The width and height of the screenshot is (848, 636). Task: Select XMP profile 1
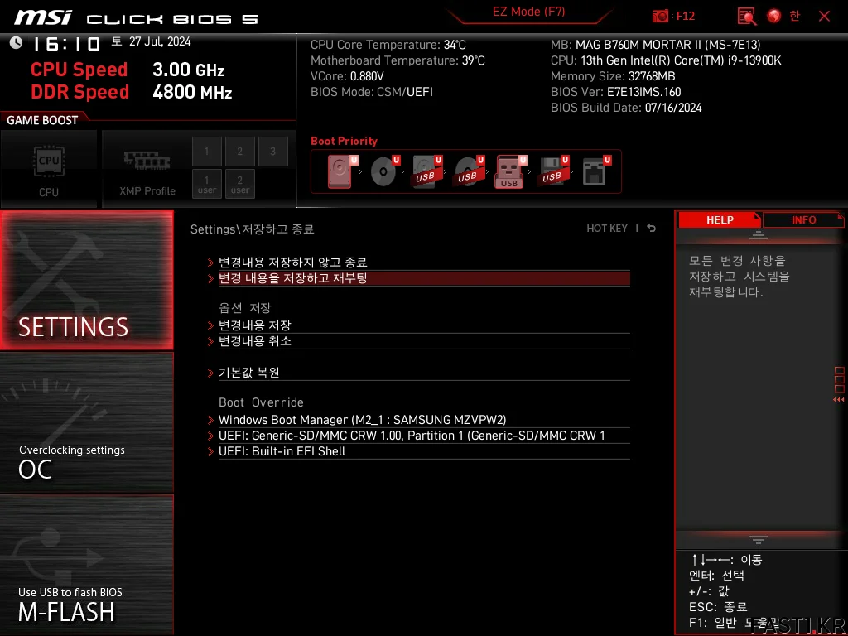click(x=206, y=152)
